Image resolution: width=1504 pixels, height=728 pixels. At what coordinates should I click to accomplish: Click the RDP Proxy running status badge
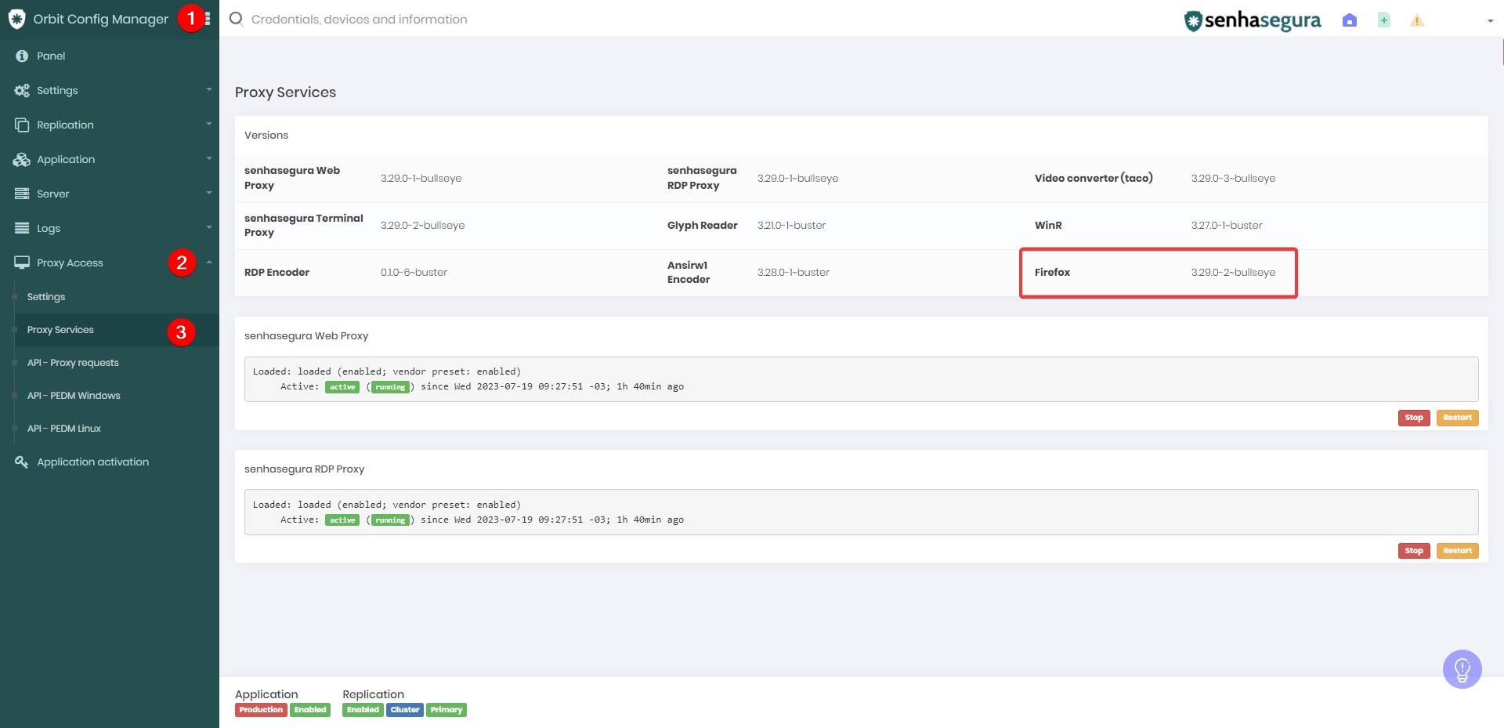pyautogui.click(x=390, y=520)
